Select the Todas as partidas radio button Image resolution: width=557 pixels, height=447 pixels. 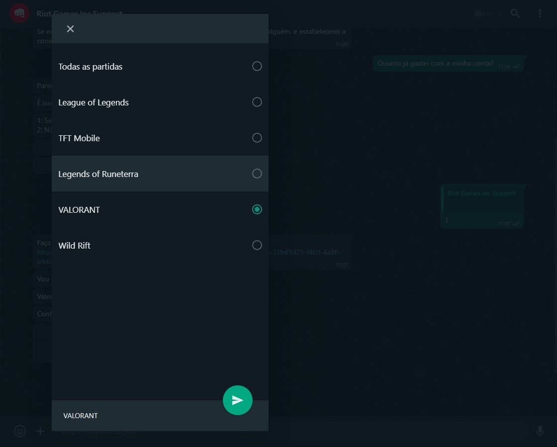point(257,66)
